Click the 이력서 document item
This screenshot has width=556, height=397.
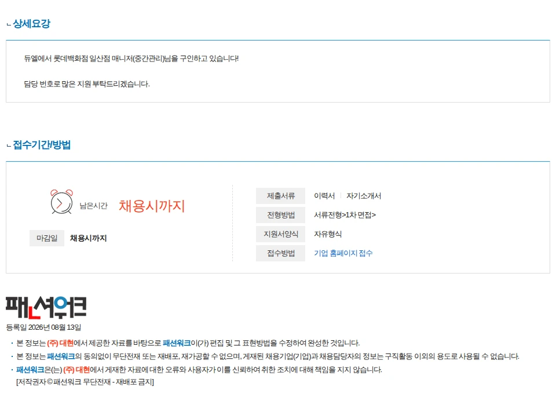click(324, 196)
